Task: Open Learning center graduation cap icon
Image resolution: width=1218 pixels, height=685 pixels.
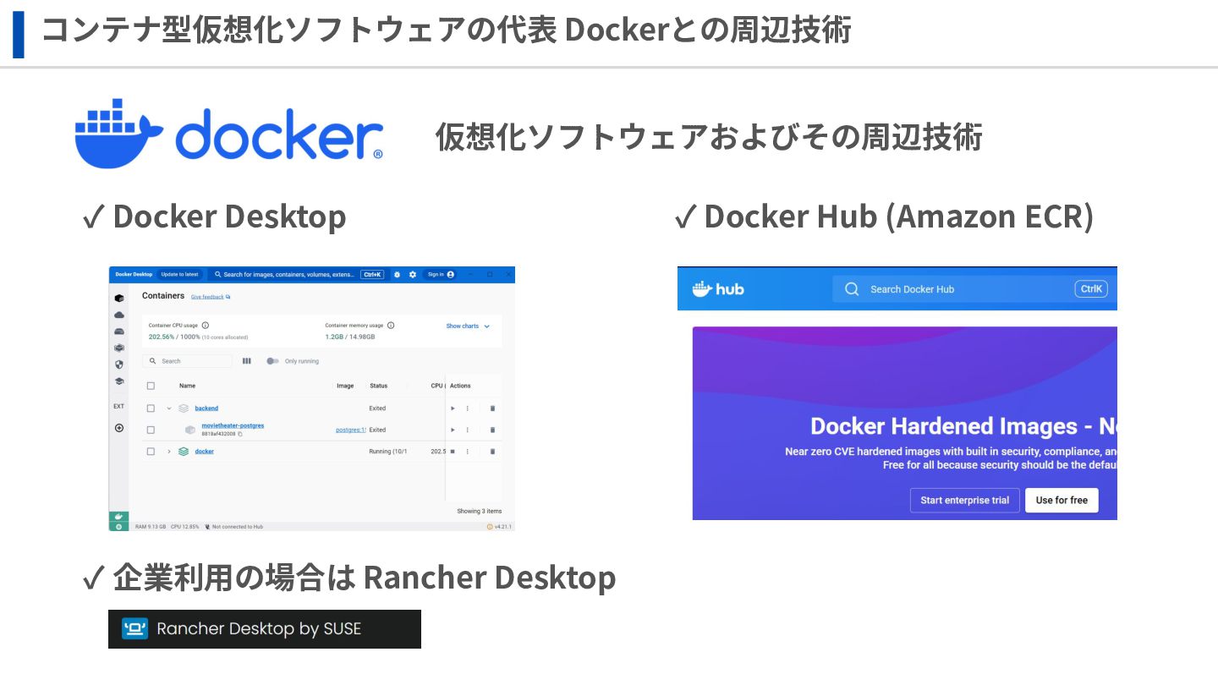Action: (x=119, y=381)
